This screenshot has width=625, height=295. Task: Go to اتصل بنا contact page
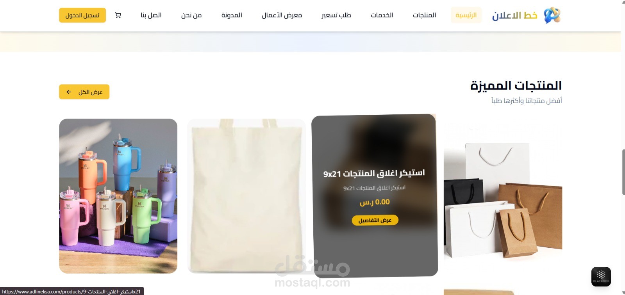151,15
